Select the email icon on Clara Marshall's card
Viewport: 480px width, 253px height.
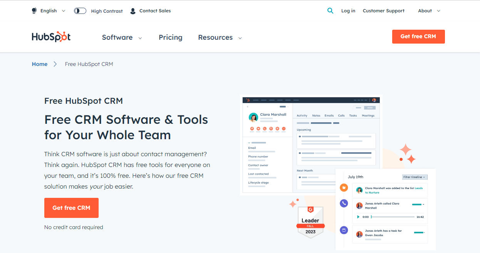click(258, 128)
